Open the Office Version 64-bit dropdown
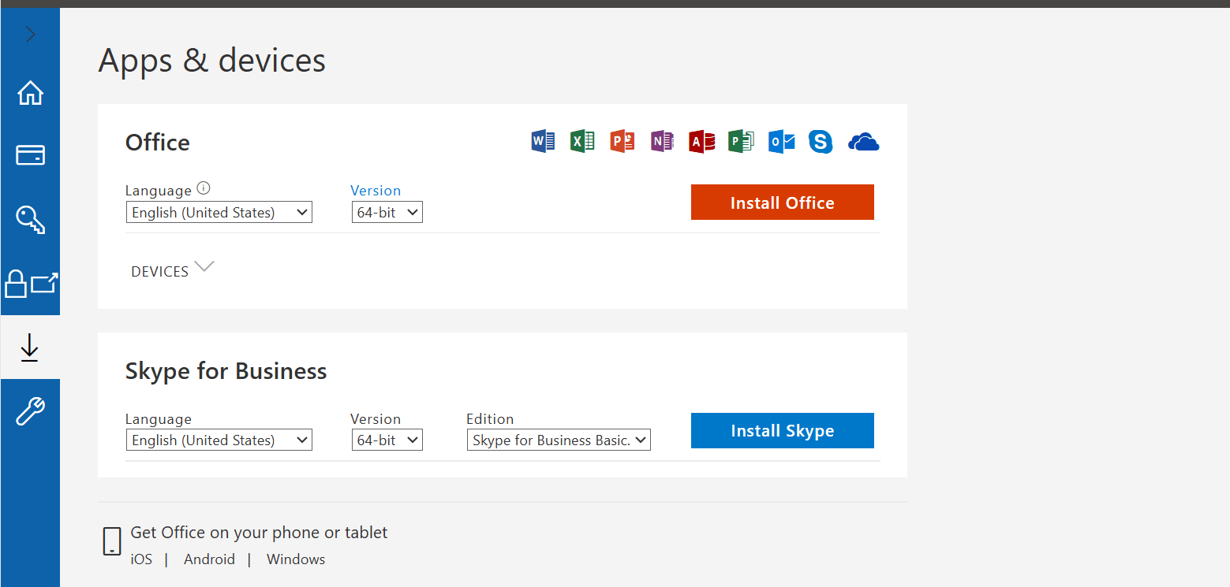 point(387,212)
